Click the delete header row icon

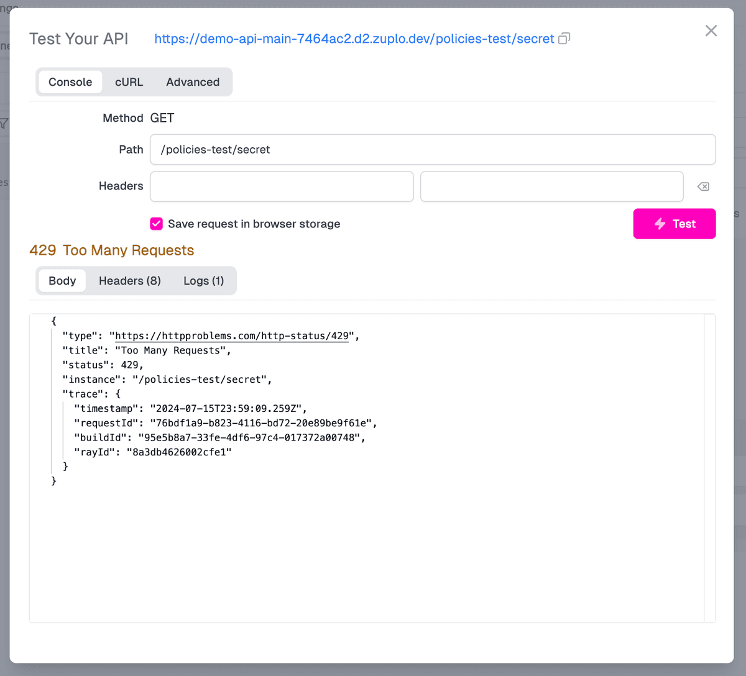pyautogui.click(x=703, y=186)
